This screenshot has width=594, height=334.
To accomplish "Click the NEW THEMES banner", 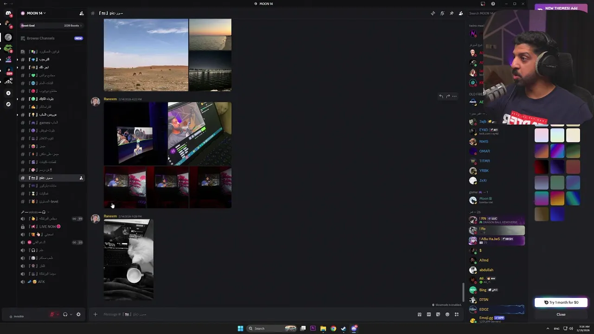I will (561, 8).
